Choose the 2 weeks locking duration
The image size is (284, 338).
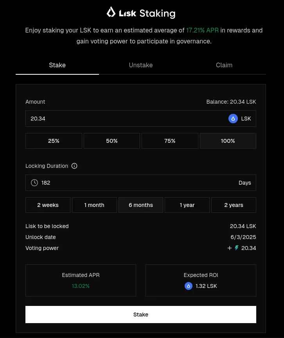pos(48,205)
